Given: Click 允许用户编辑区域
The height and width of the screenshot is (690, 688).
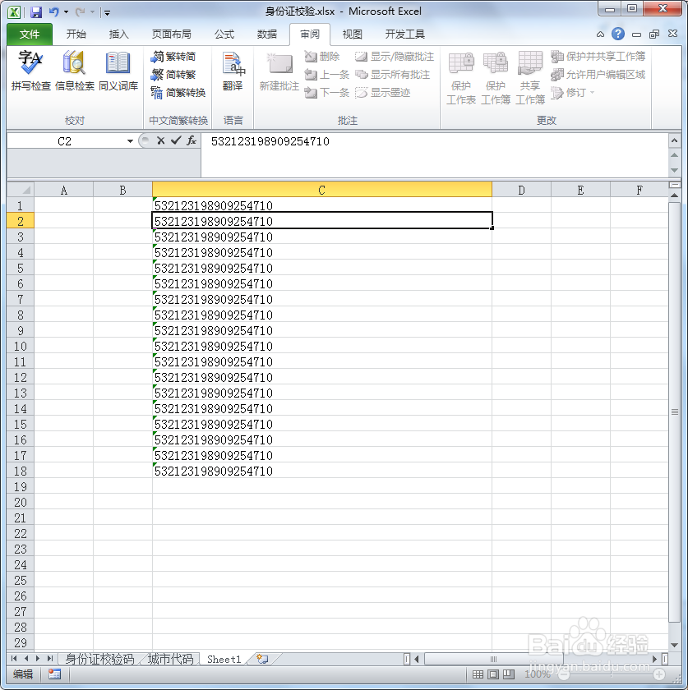Looking at the screenshot, I should pos(598,75).
